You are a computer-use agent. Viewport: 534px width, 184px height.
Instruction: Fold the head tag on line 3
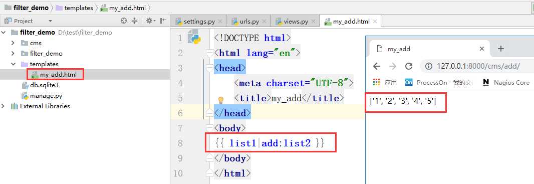(x=209, y=68)
